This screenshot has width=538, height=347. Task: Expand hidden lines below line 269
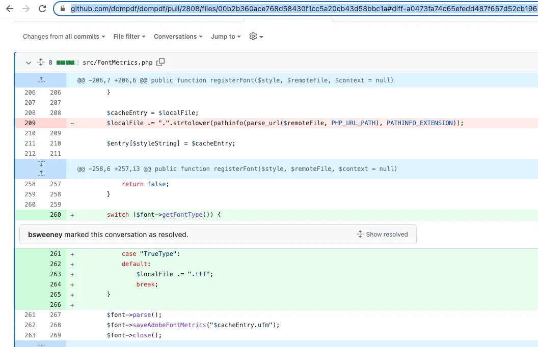pos(41,344)
